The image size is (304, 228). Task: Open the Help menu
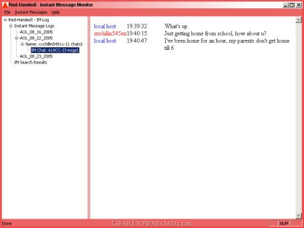[x=56, y=12]
